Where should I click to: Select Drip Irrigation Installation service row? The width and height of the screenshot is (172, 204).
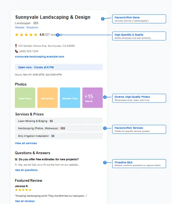click(x=59, y=136)
